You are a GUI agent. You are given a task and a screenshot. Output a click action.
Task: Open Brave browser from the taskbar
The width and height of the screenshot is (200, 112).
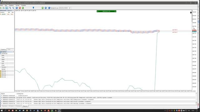(9, 111)
